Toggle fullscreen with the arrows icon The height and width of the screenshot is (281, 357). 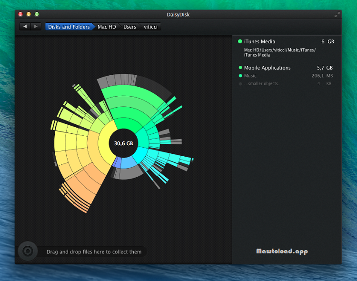pyautogui.click(x=337, y=15)
